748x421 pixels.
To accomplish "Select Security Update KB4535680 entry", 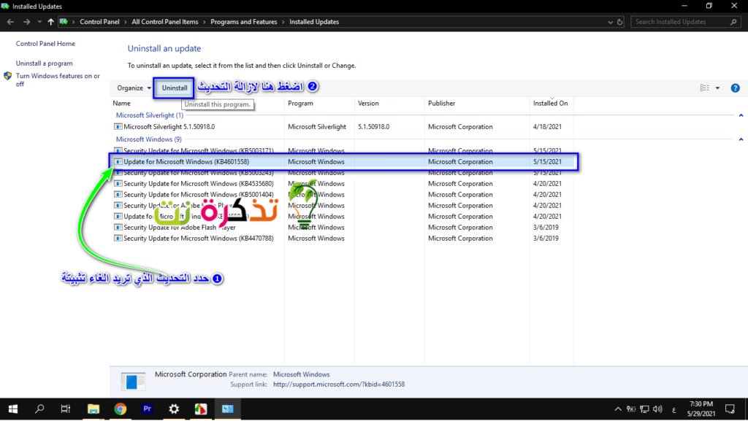I will [343, 184].
